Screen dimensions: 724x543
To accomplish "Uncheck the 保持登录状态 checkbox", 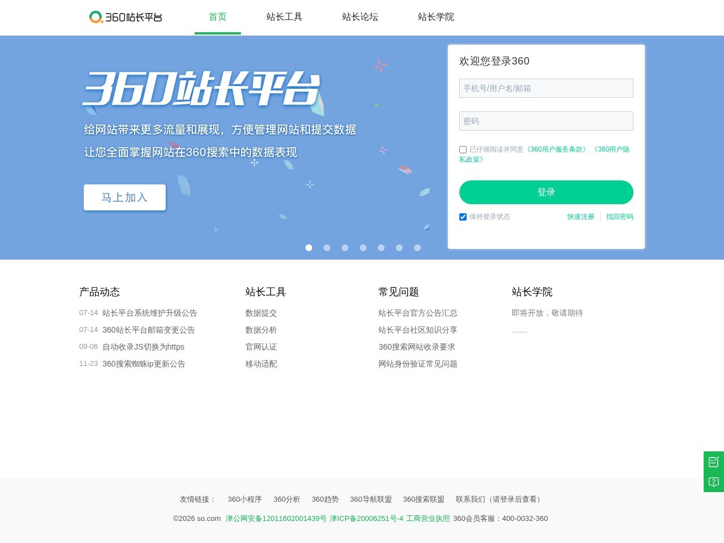I will click(x=463, y=217).
